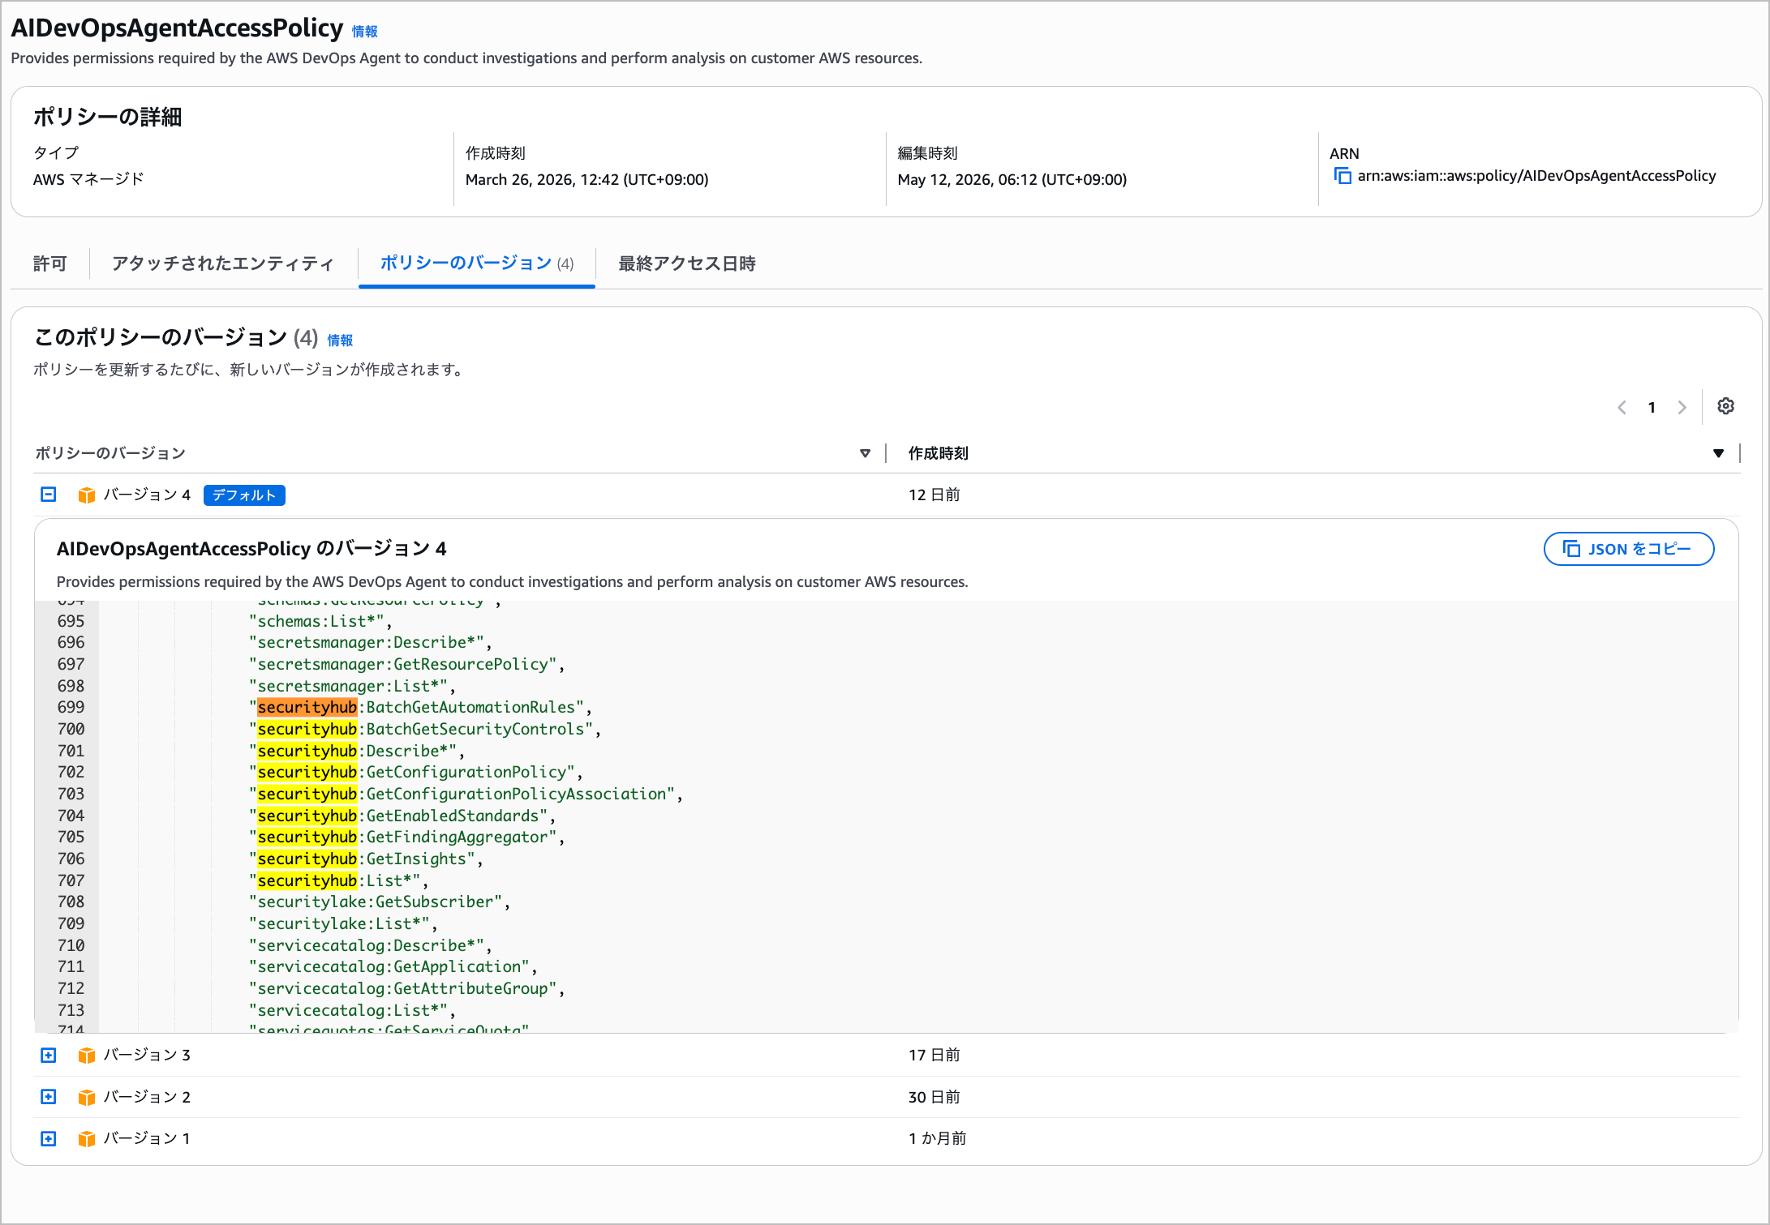Click JSON line servicecatalog:GetAttributeGroup
Screen dimensions: 1770x1225
[x=406, y=988]
